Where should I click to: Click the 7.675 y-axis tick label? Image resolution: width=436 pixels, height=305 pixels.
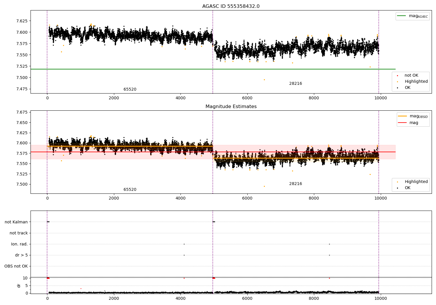pos(22,112)
